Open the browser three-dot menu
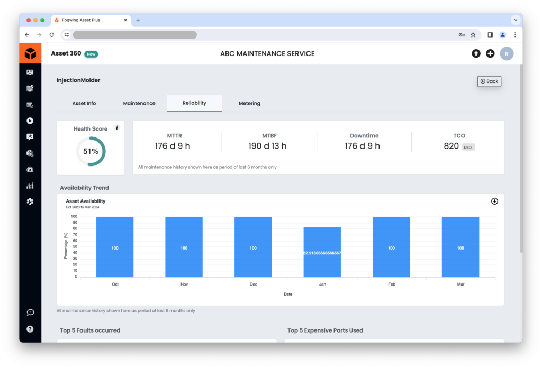This screenshot has width=542, height=368. click(x=515, y=35)
